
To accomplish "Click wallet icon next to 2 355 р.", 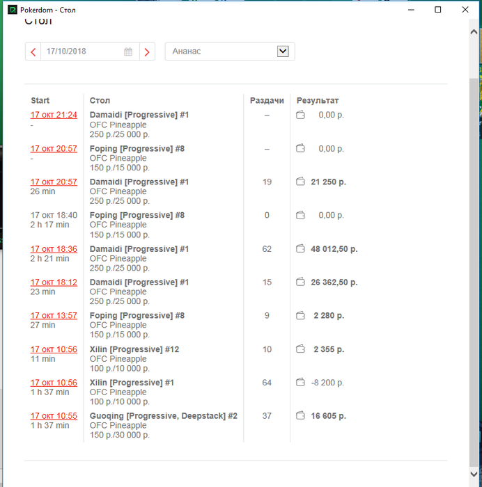I will [x=300, y=349].
